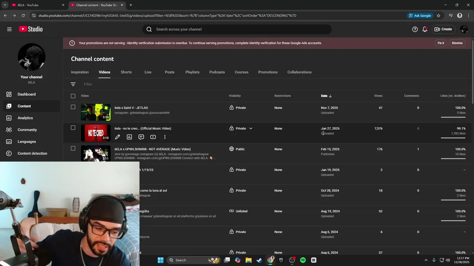474x266 pixels.
Task: Open the JETLAG video thumbnail
Action: [x=96, y=112]
